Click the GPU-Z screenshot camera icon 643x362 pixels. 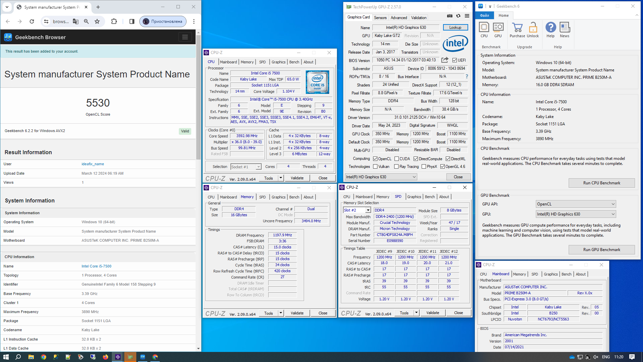[450, 16]
